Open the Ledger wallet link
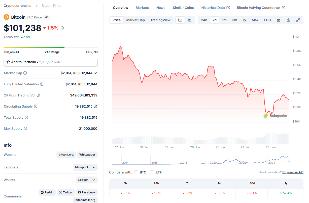Screen dimensions: 309x203 [83, 180]
